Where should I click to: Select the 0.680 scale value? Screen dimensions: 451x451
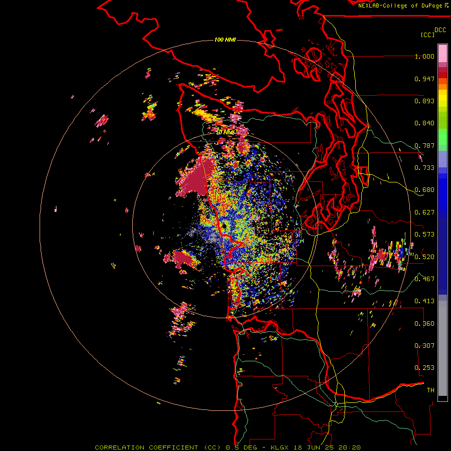pyautogui.click(x=424, y=190)
